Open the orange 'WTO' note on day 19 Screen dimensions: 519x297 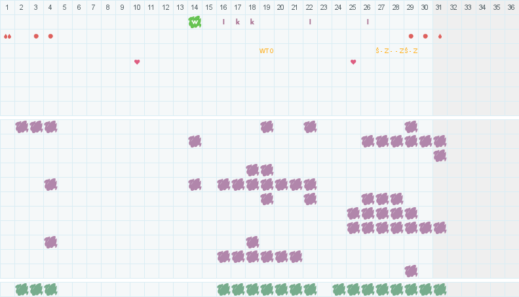click(266, 50)
